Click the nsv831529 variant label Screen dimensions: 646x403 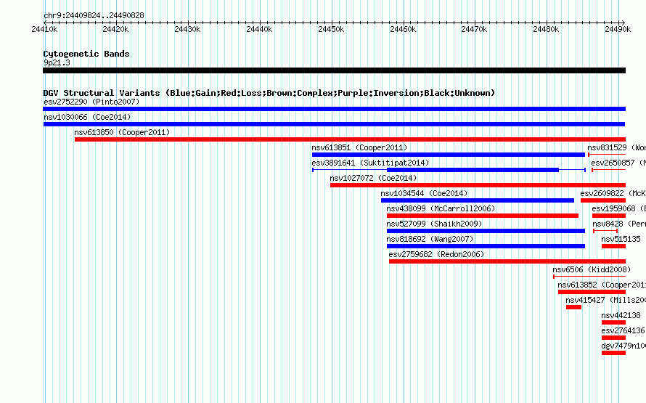coord(616,147)
